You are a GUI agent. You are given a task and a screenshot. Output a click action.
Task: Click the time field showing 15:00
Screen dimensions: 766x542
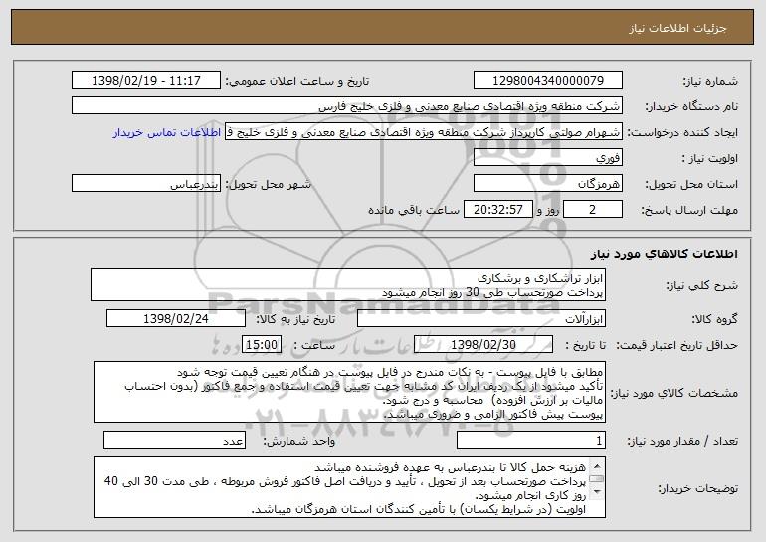coord(262,345)
